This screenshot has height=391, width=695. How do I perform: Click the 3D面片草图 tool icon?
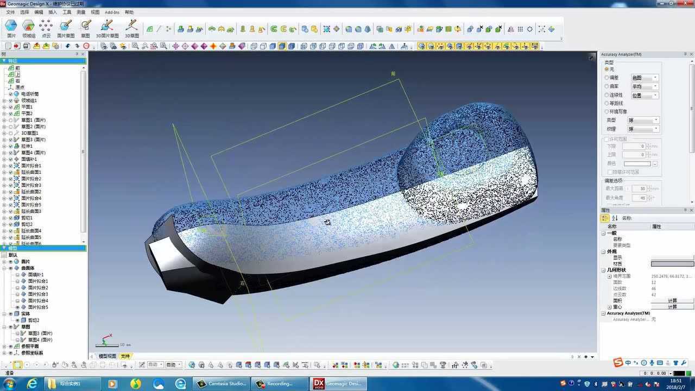(x=107, y=28)
